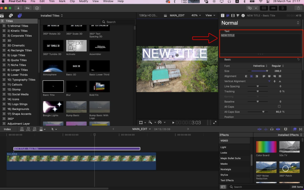Open Background Tasks checkmark icon

(x=37, y=8)
